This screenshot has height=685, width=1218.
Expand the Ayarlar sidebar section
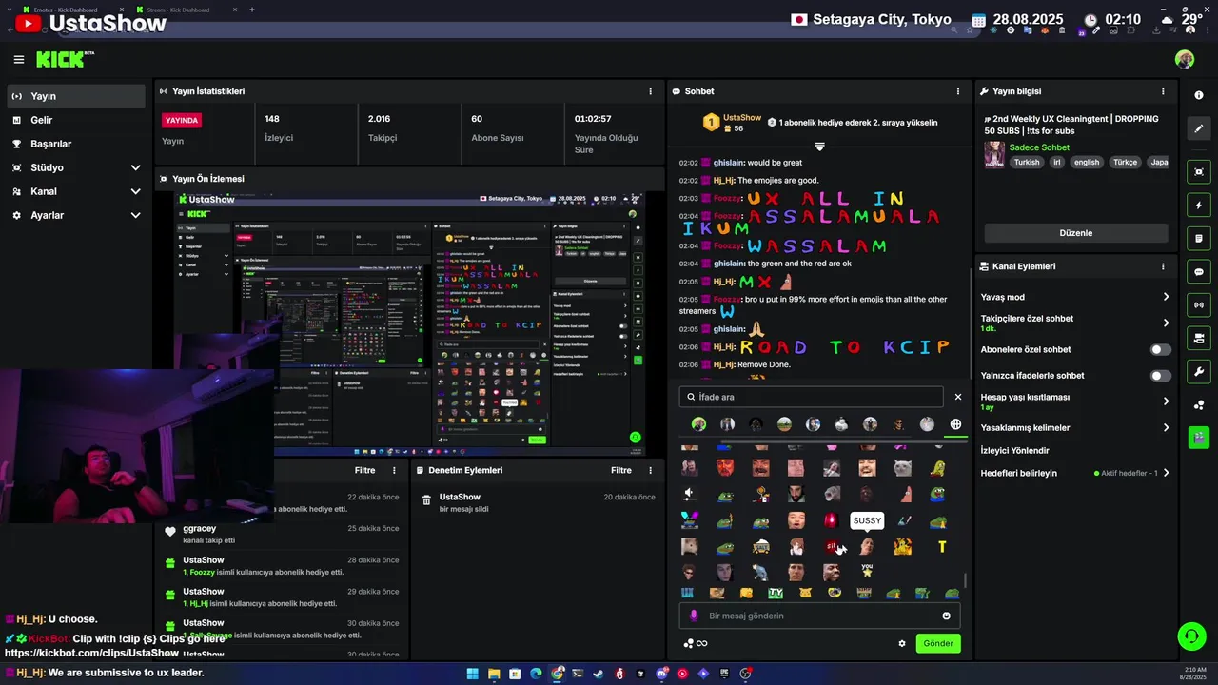pos(135,215)
